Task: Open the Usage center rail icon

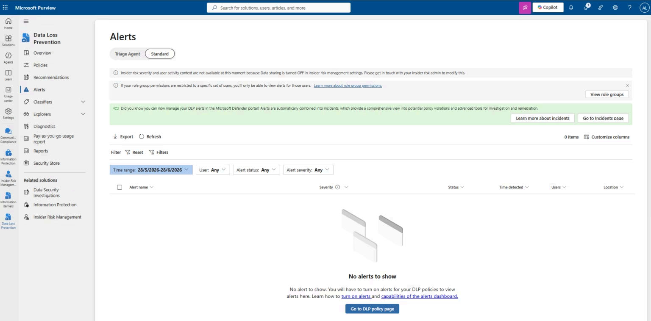Action: click(x=8, y=94)
